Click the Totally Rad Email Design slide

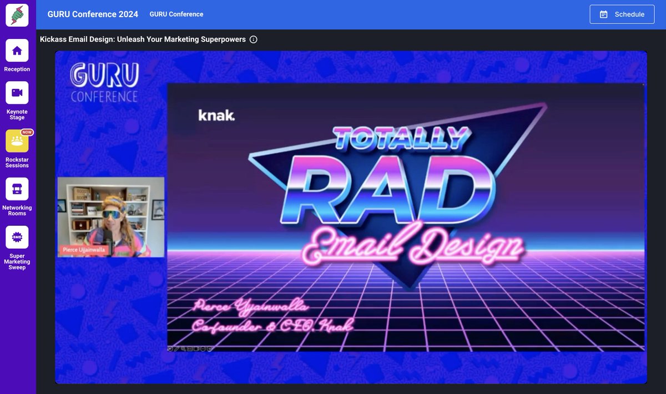tap(406, 218)
